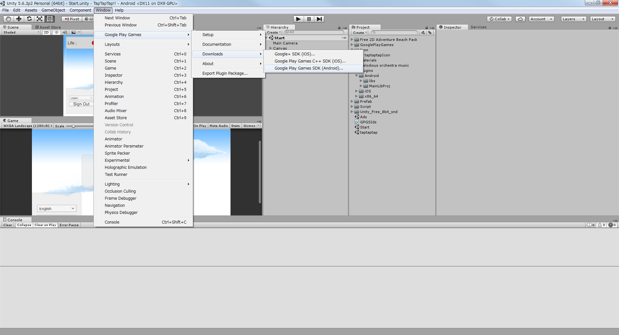Select the Move tool
619x335 pixels.
click(x=19, y=19)
